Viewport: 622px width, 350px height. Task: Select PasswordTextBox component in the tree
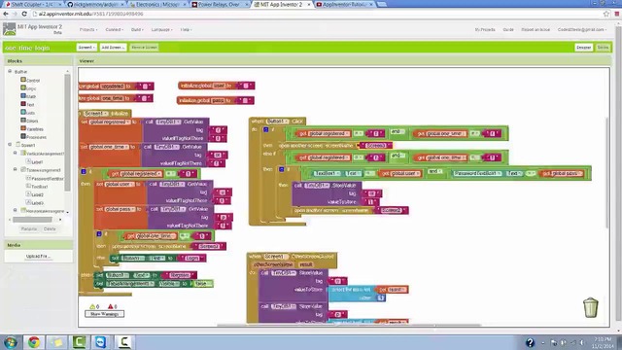(45, 179)
